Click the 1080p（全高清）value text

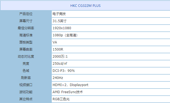65,35
